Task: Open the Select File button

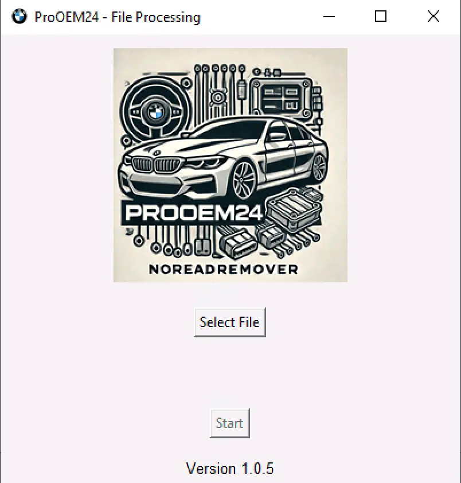Action: click(x=230, y=322)
